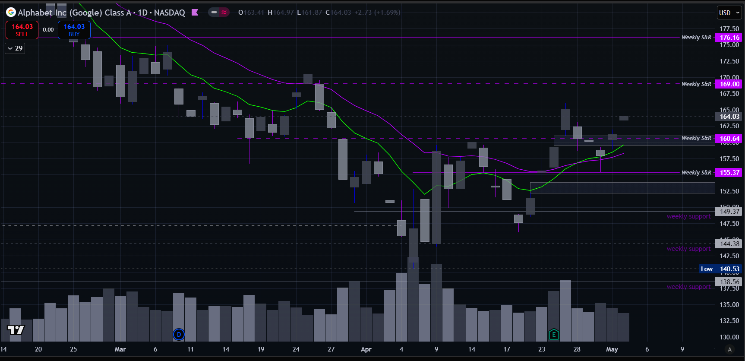Open the dividend 'D' marker on timeline
The image size is (745, 361).
tap(179, 334)
